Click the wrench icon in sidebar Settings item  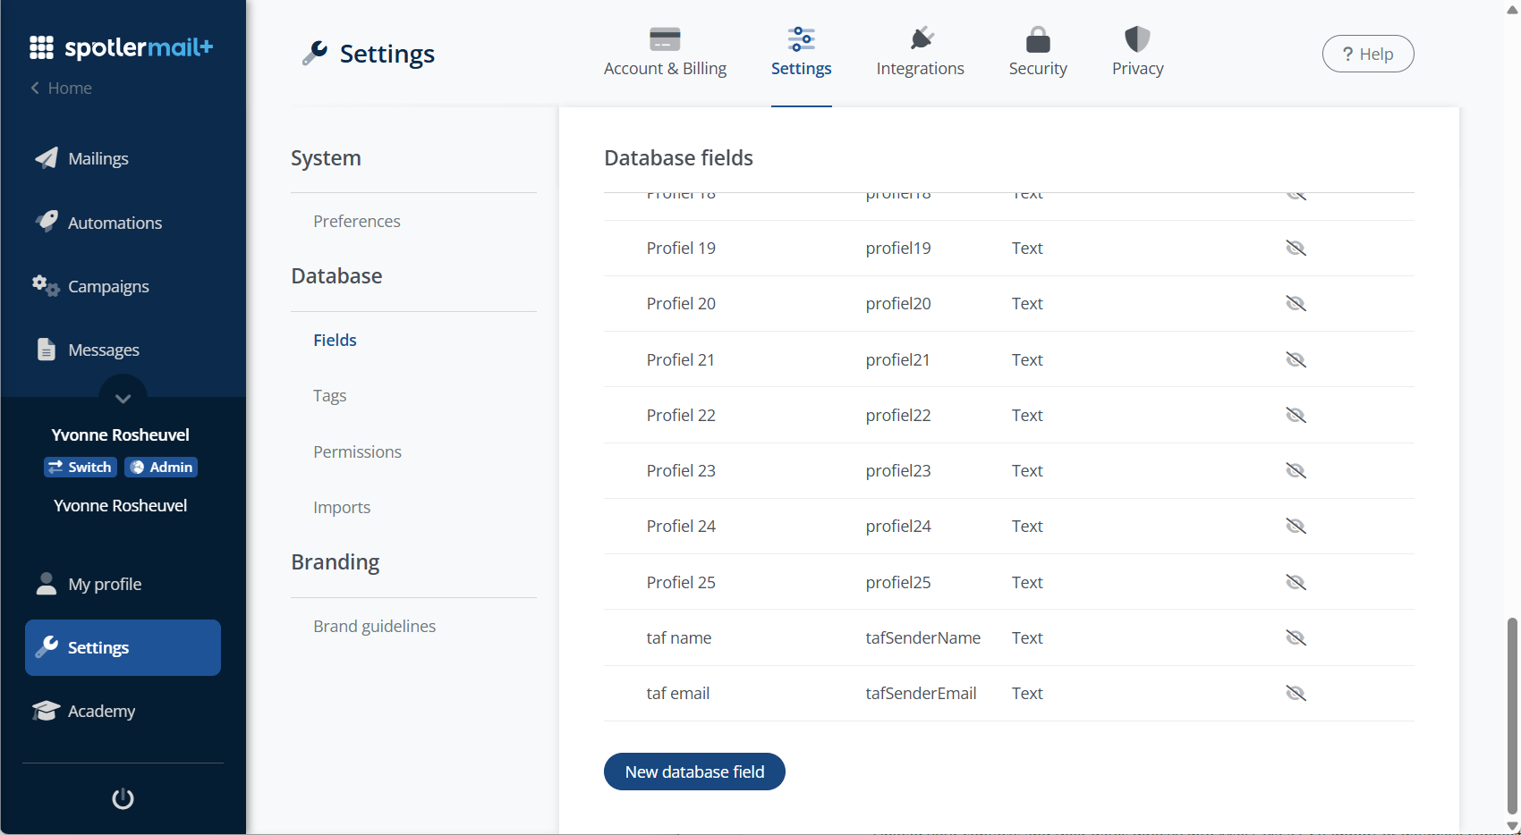47,646
